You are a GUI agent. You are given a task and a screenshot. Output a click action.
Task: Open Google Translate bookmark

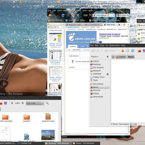click(x=98, y=20)
